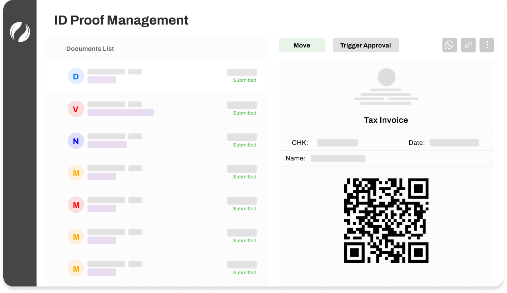Screen dimensions: 507x293
Task: Click the CHK value field
Action: [337, 143]
